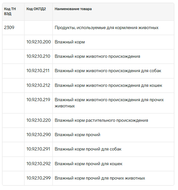
Task: Click 'Влажный корм животного происхождения для собак'
Action: [108, 71]
